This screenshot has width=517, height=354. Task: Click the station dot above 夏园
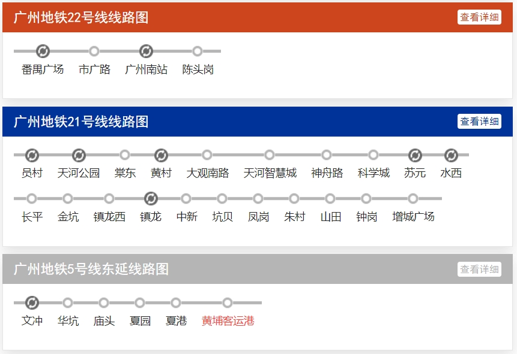[140, 302]
